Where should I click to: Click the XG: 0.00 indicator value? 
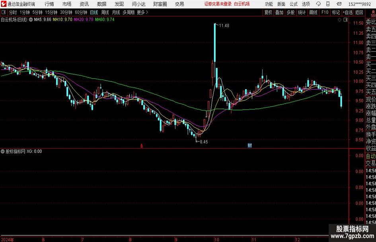coord(34,151)
